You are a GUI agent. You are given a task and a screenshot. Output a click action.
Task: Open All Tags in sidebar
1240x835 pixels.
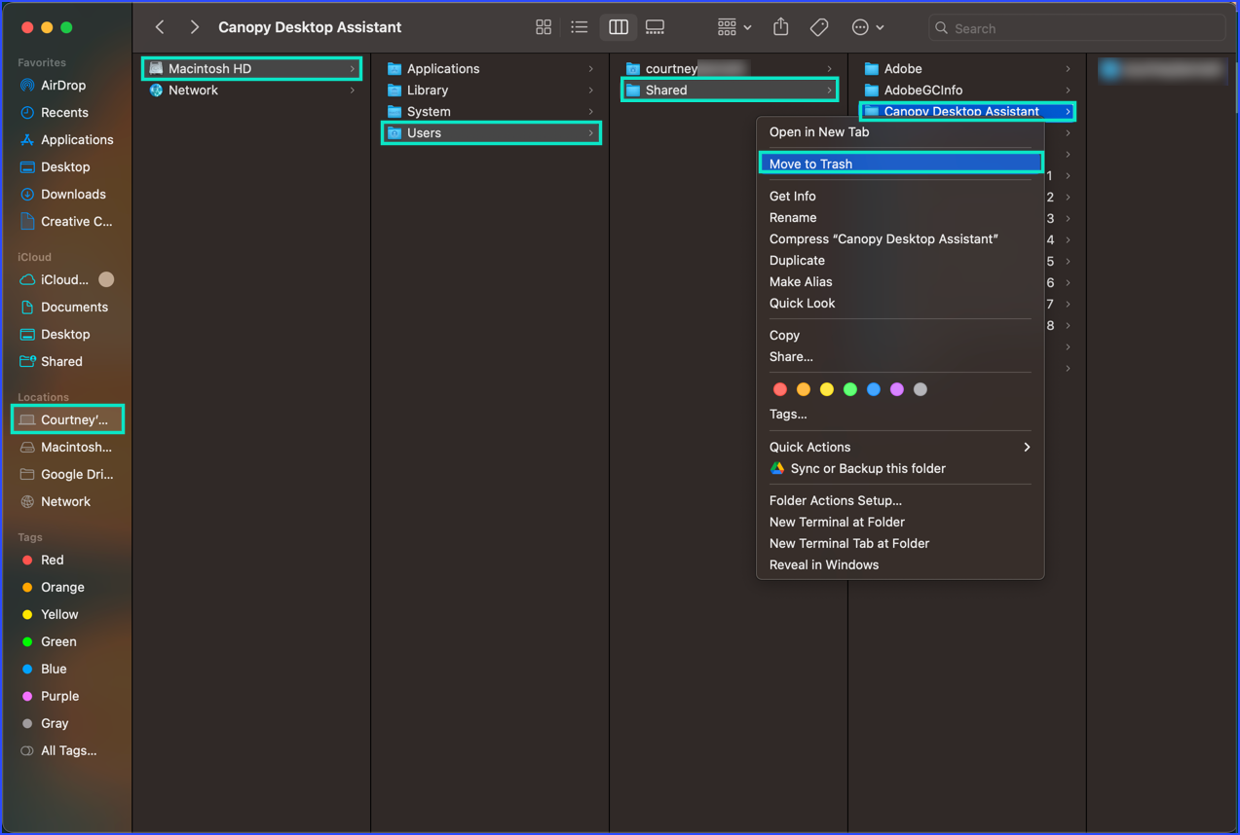[x=68, y=751]
